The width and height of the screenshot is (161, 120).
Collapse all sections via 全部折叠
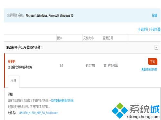(x=155, y=29)
